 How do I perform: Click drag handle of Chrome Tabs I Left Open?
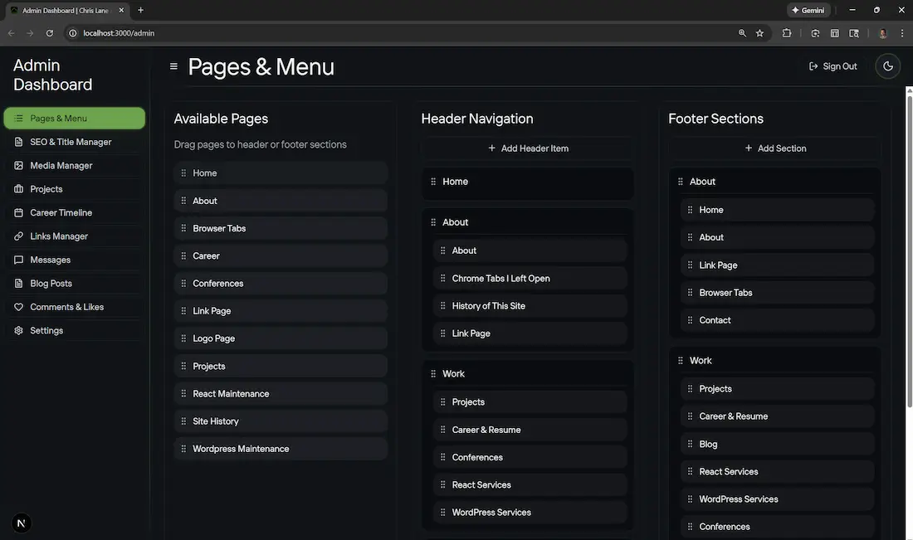coord(442,278)
